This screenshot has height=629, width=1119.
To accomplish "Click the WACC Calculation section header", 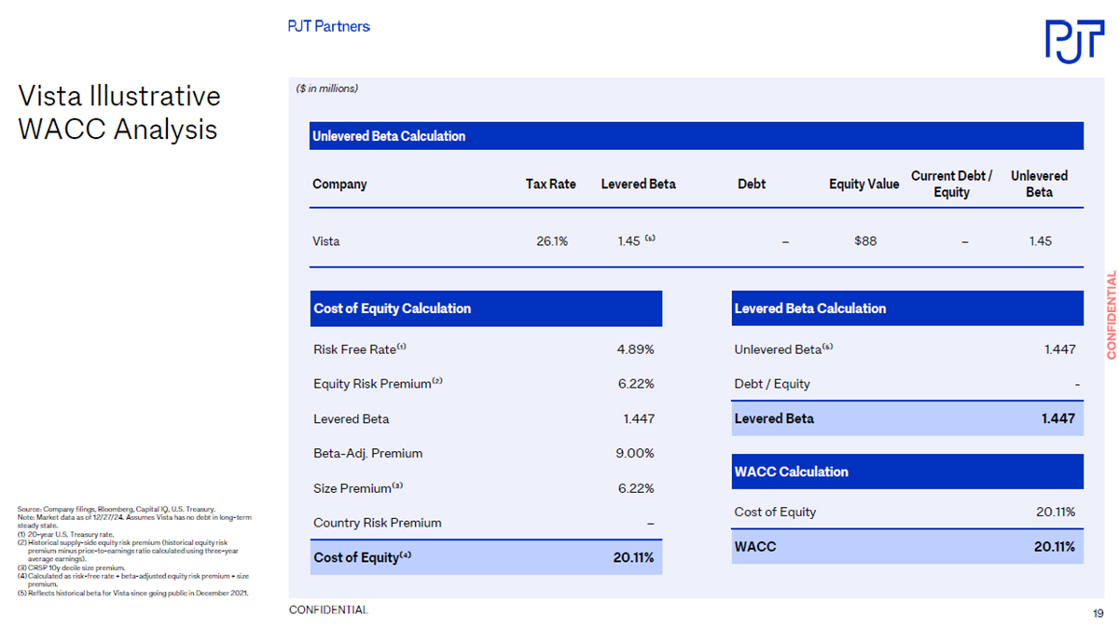I will pyautogui.click(x=907, y=472).
